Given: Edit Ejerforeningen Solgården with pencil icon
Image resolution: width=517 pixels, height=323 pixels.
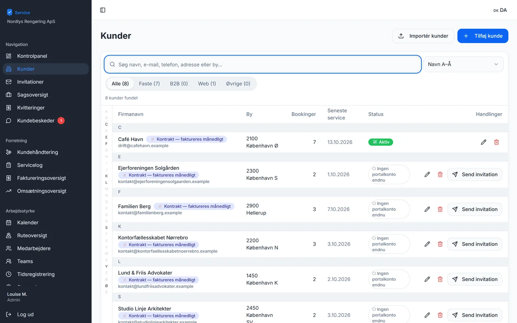Looking at the screenshot, I should tap(427, 174).
